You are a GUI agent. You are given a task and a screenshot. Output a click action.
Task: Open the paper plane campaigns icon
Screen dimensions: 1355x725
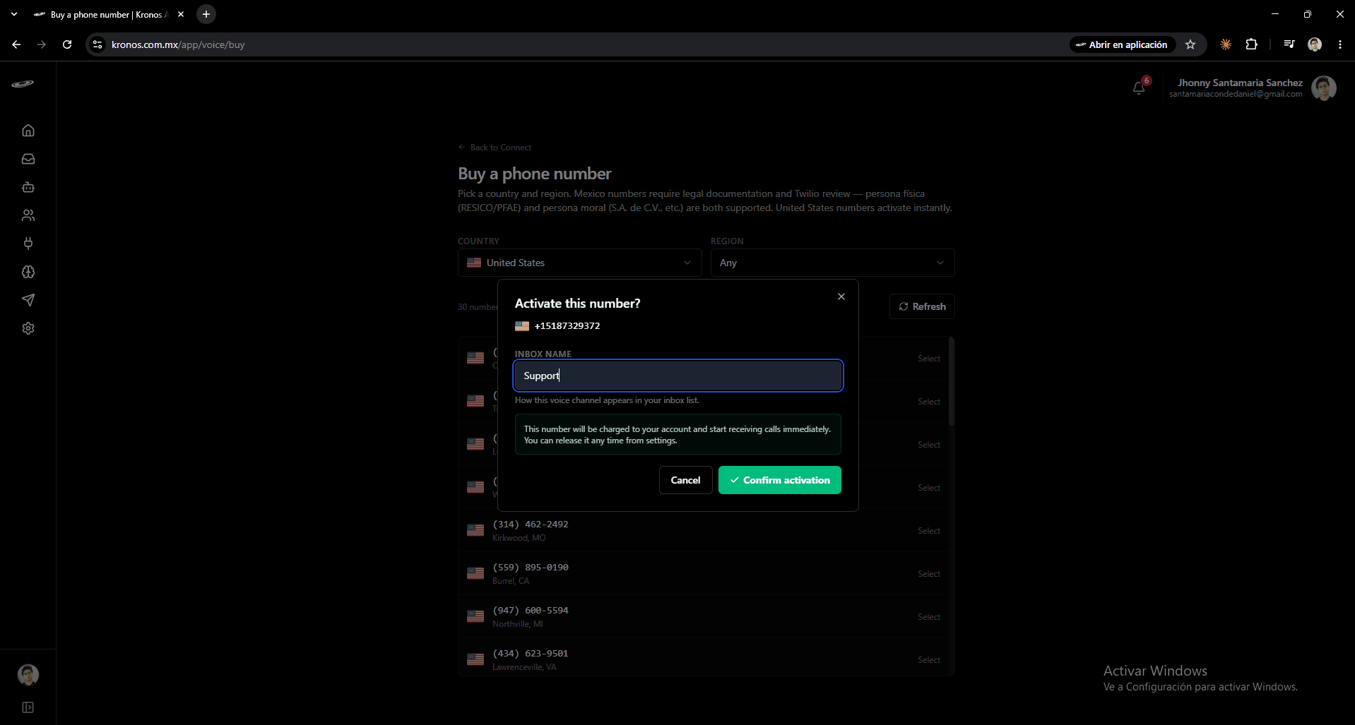pos(28,300)
